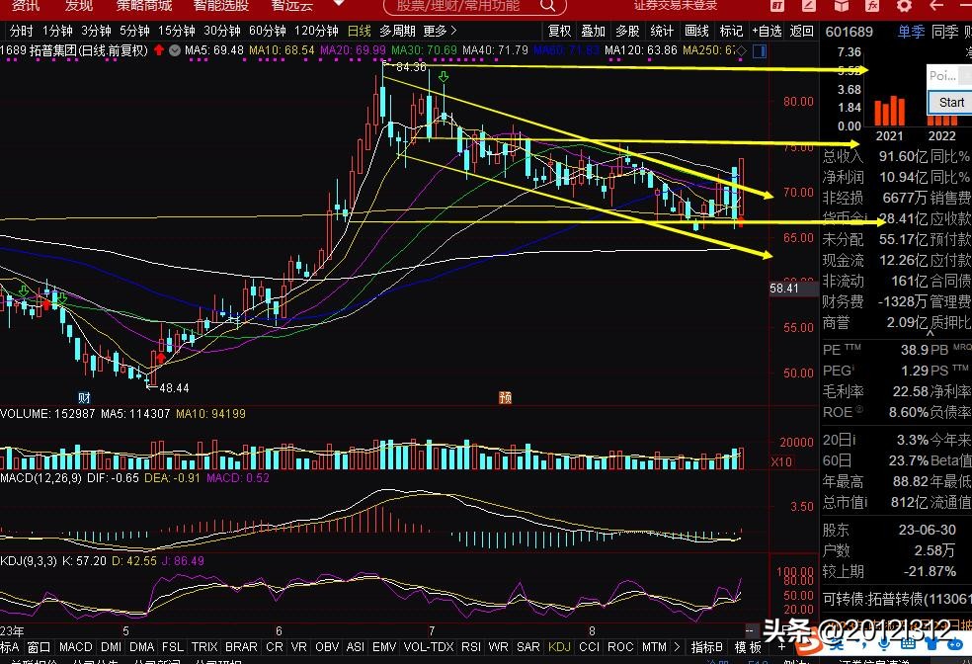
Task: Click 画线 draw line button
Action: (696, 31)
